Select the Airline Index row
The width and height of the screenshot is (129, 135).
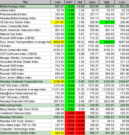coord(64,10)
